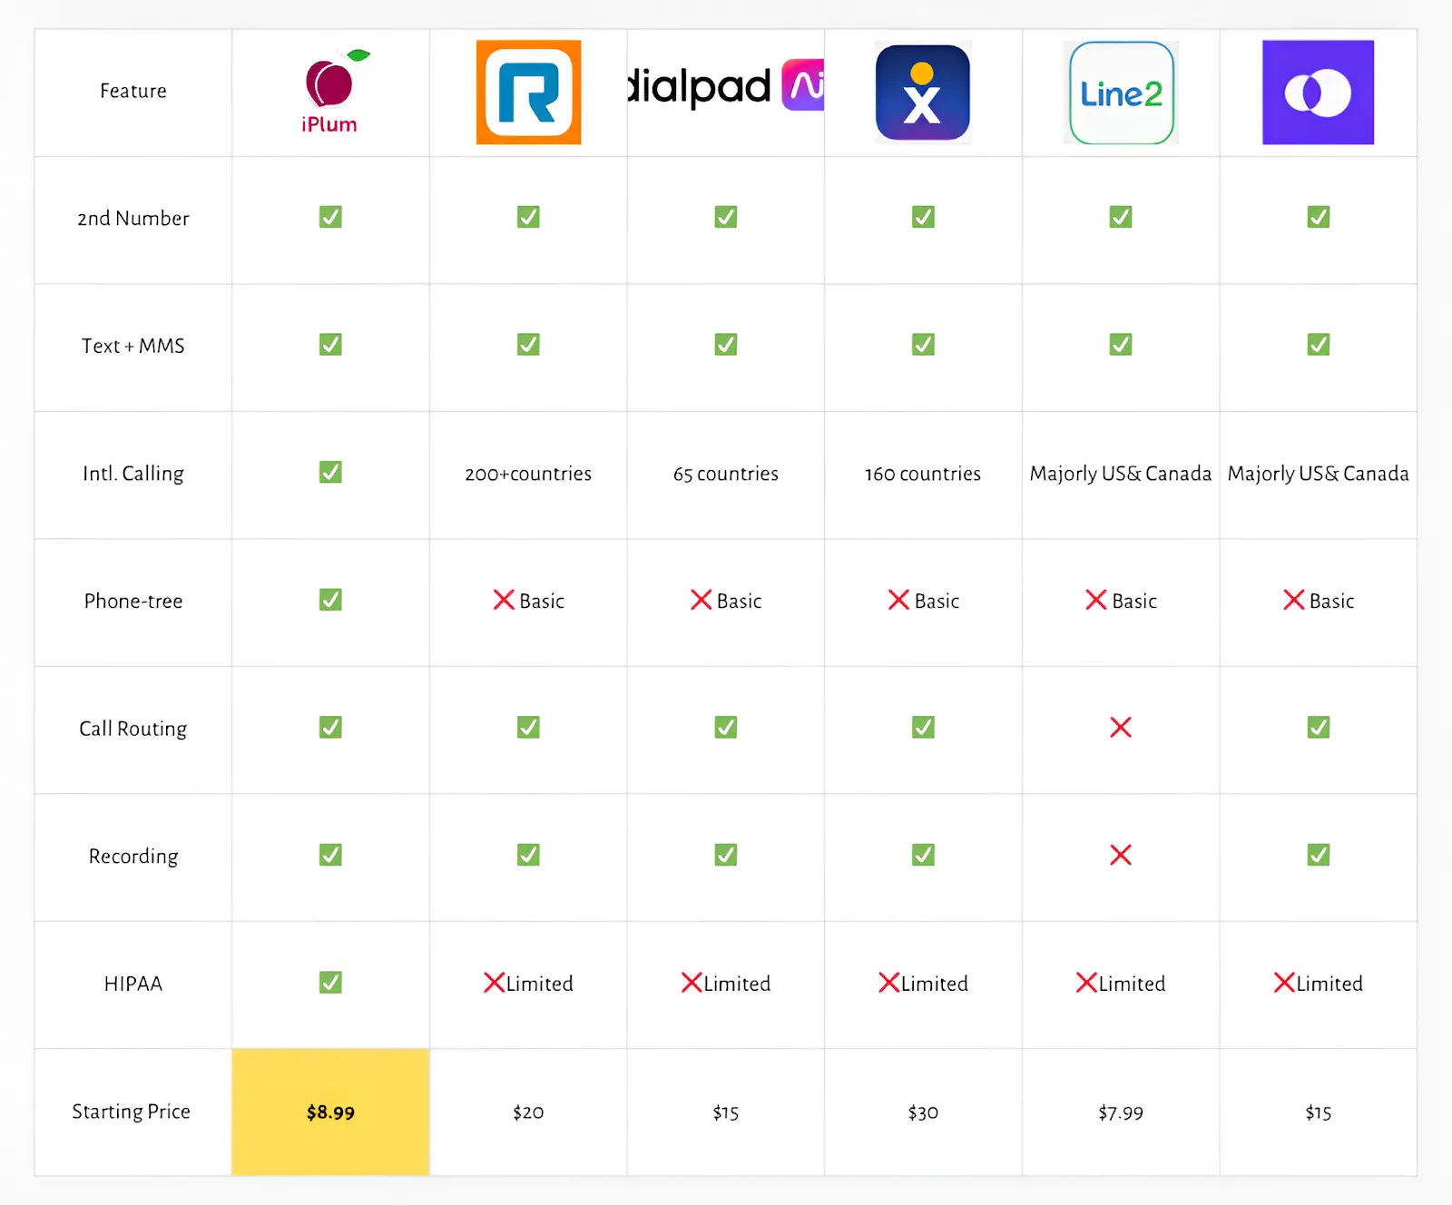This screenshot has width=1452, height=1205.
Task: Click Limited under the RingCentral HIPAA
Action: 539,984
